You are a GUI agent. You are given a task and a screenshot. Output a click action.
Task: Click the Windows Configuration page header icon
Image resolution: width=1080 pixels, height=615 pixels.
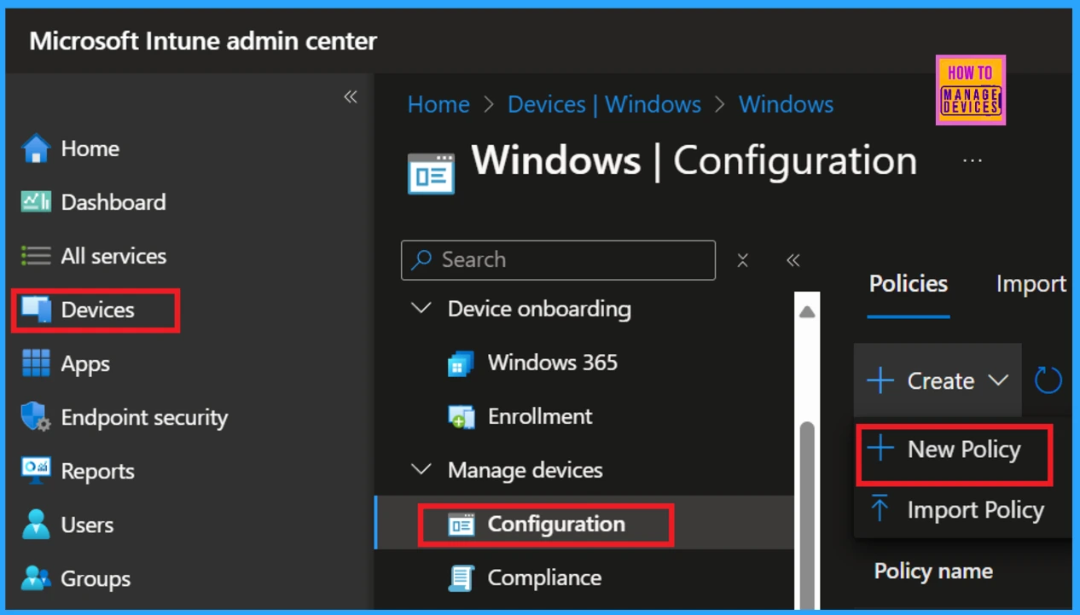click(431, 173)
